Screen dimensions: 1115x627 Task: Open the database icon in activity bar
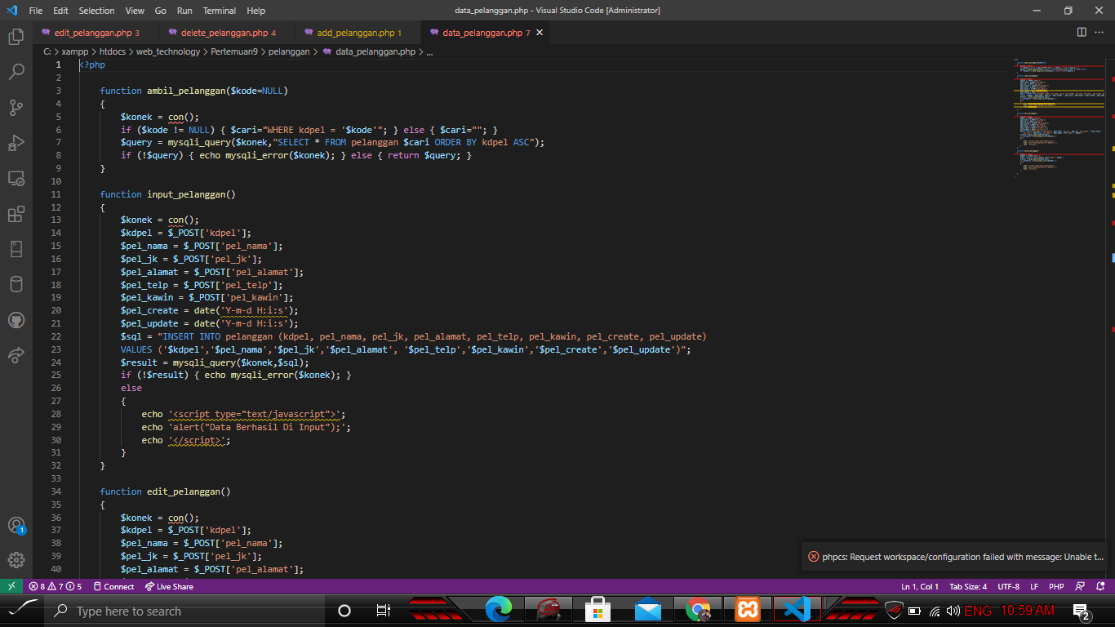[16, 284]
